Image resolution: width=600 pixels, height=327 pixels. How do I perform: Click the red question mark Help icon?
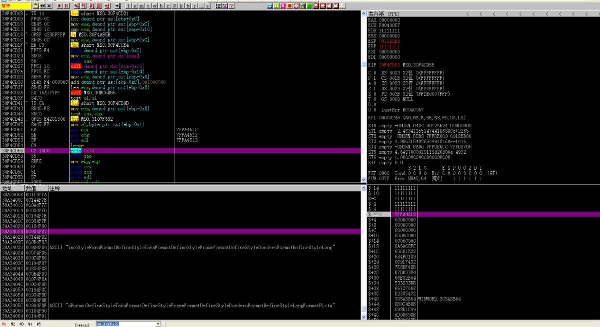[x=231, y=5]
